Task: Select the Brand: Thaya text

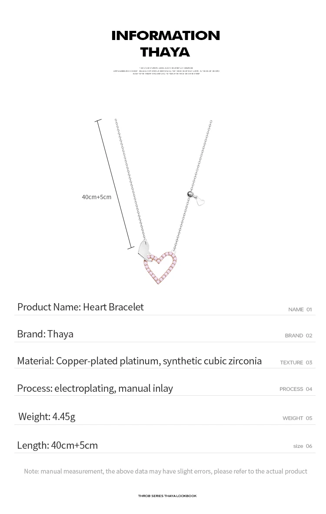Action: point(45,334)
